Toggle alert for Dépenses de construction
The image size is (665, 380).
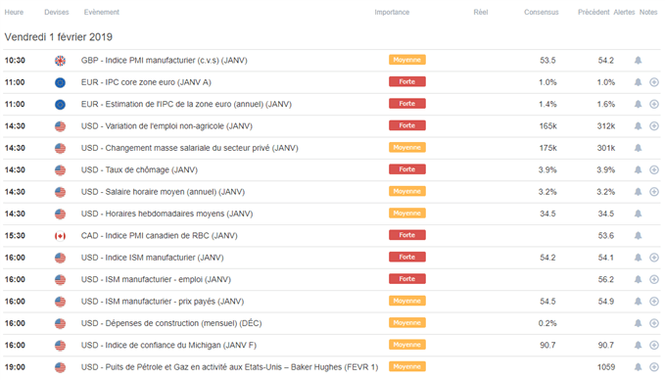(638, 323)
